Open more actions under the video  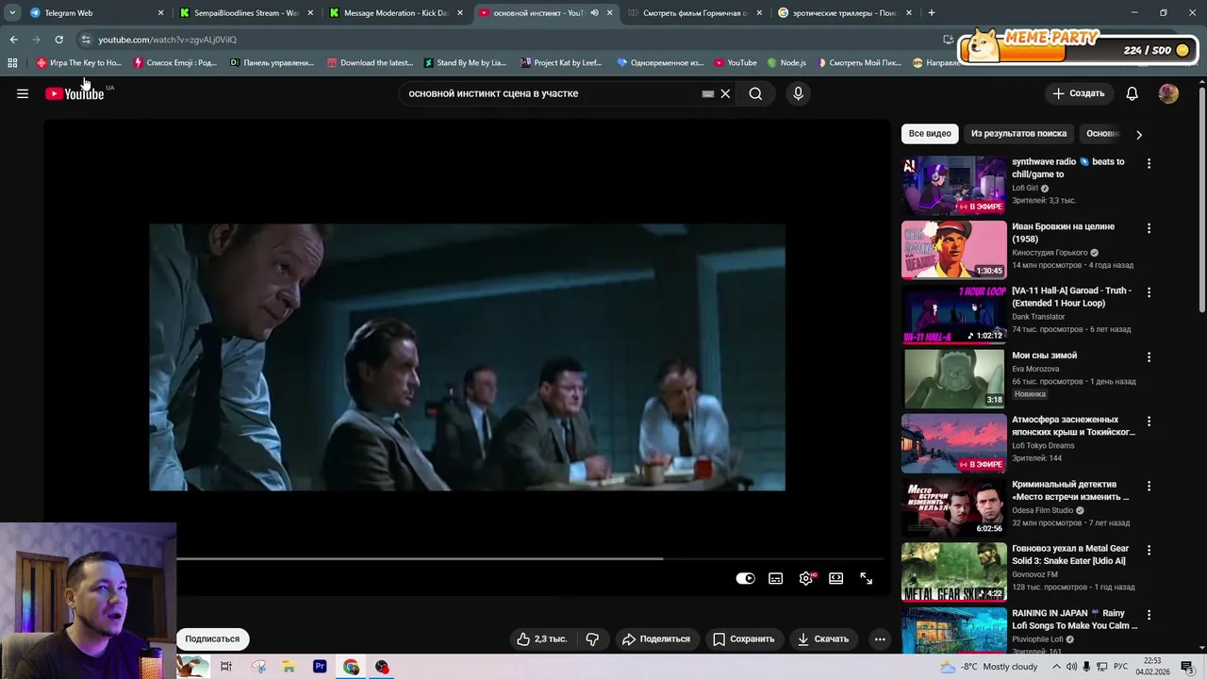880,638
